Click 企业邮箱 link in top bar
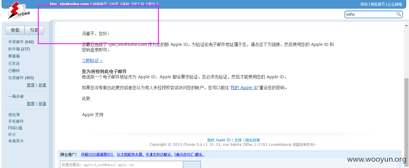Image resolution: width=409 pixels, height=168 pixels. tap(395, 4)
